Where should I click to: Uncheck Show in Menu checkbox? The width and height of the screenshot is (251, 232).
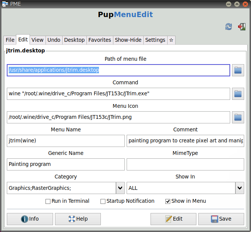(x=168, y=201)
